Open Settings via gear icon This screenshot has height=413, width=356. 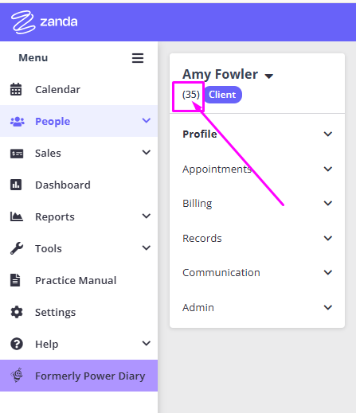[17, 312]
